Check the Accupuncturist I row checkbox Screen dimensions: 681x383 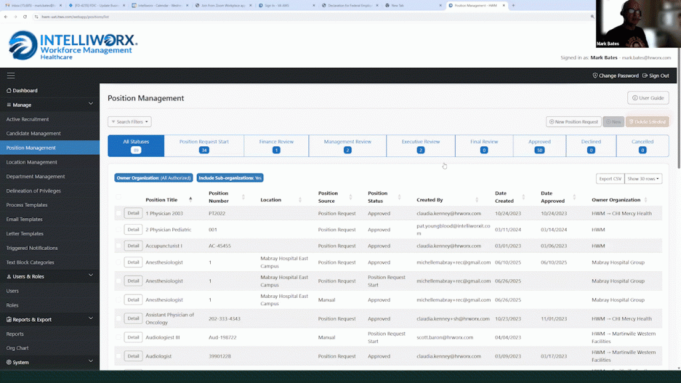coord(118,246)
